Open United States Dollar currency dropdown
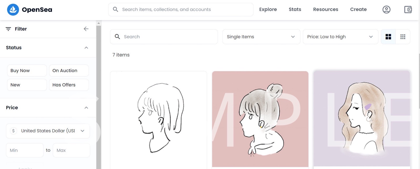Image resolution: width=420 pixels, height=169 pixels. click(x=48, y=131)
